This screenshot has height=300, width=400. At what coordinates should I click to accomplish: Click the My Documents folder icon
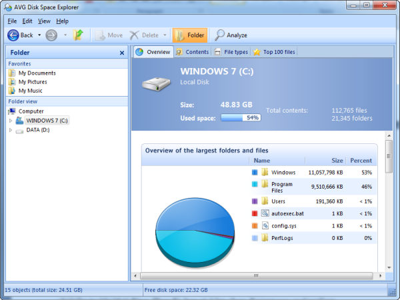click(12, 73)
